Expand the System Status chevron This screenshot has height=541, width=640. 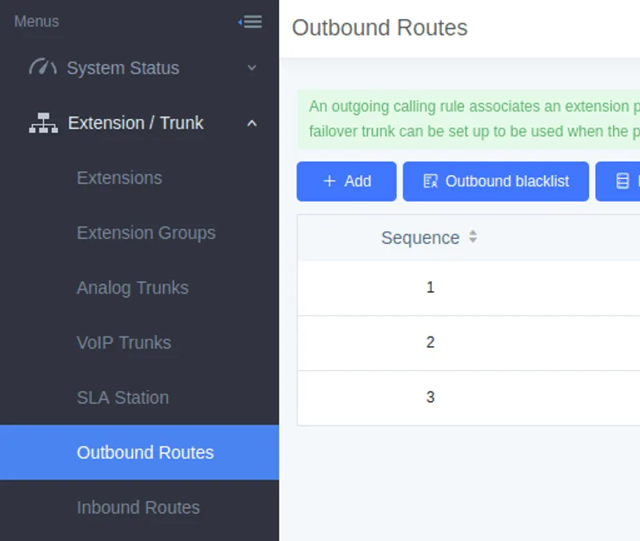[x=252, y=68]
